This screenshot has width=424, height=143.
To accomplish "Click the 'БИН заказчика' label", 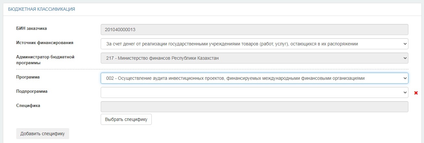I will pyautogui.click(x=32, y=28).
